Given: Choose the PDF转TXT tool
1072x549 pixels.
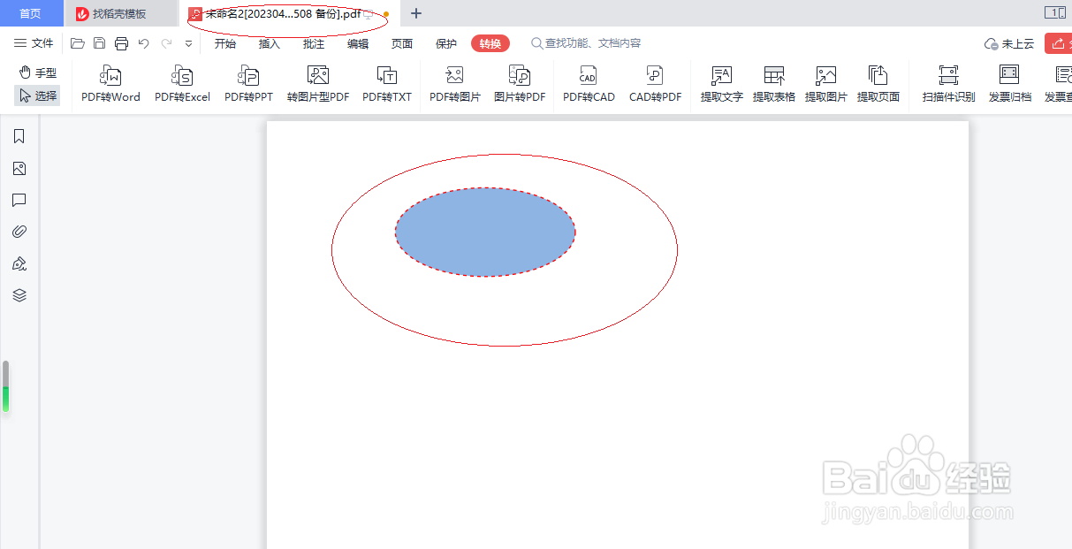Looking at the screenshot, I should [387, 84].
